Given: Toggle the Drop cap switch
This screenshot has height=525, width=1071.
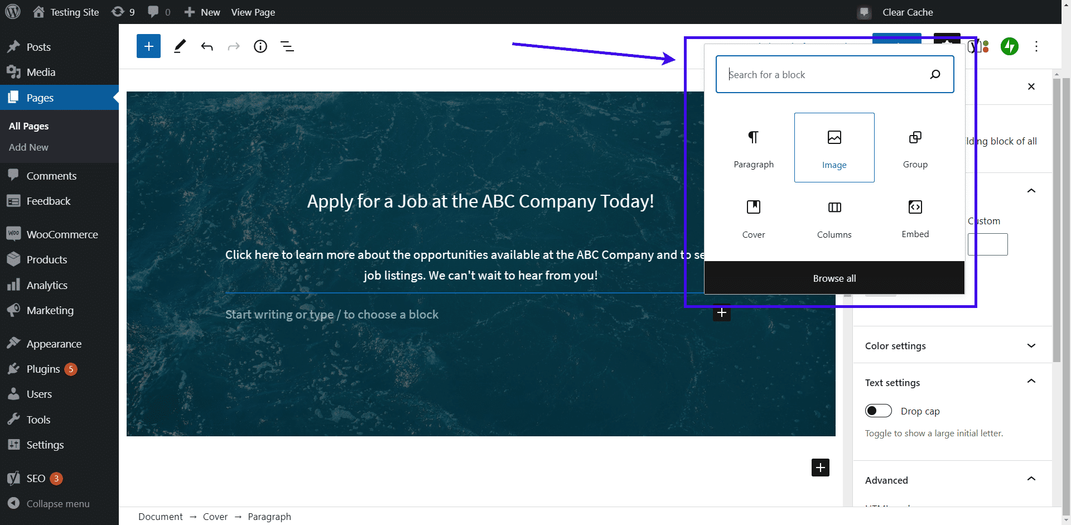Looking at the screenshot, I should point(879,411).
